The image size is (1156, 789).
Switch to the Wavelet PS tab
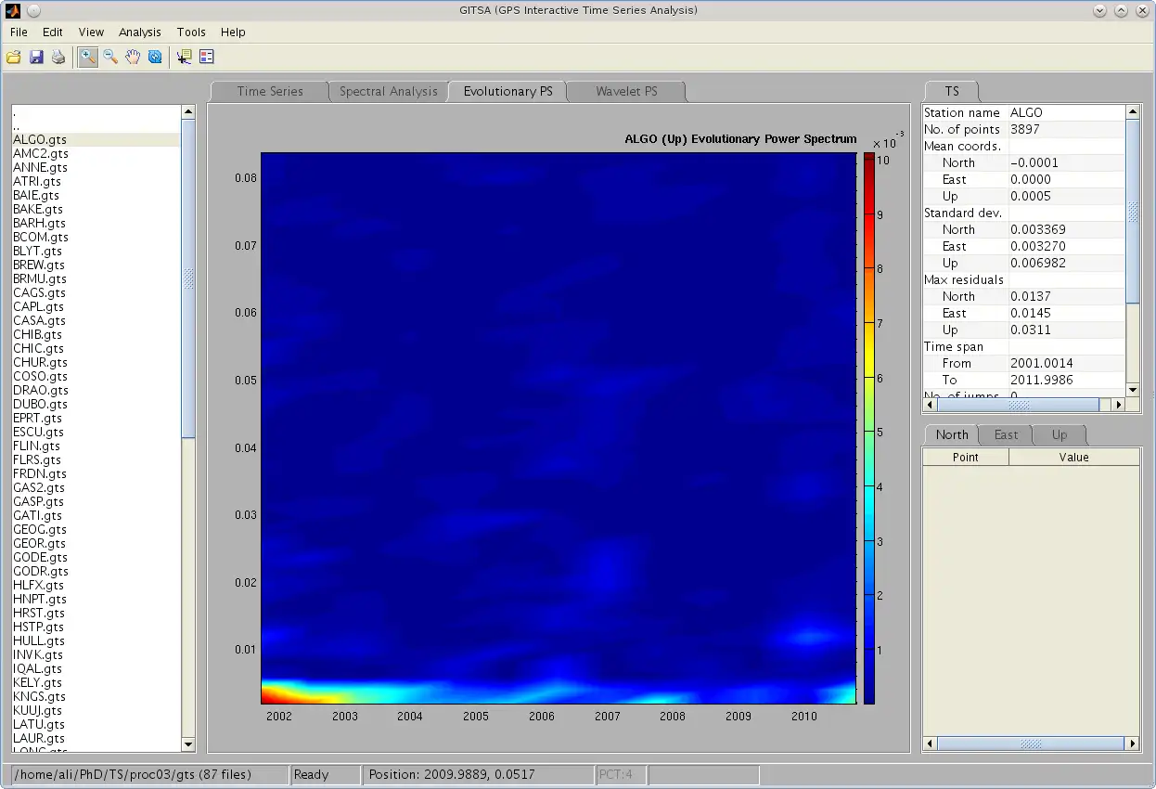point(626,91)
